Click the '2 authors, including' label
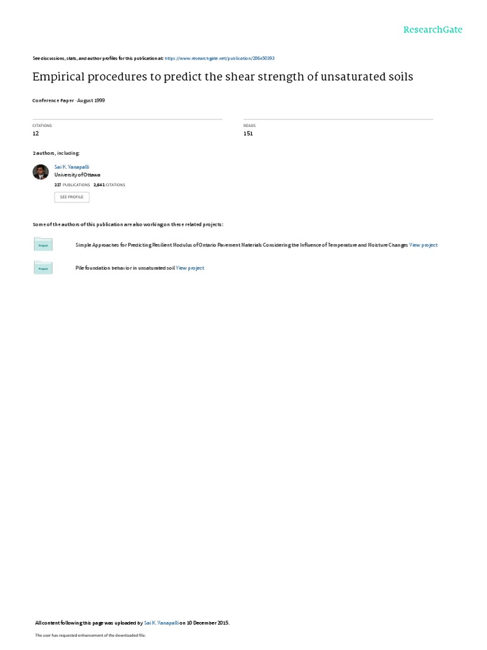 click(56, 153)
